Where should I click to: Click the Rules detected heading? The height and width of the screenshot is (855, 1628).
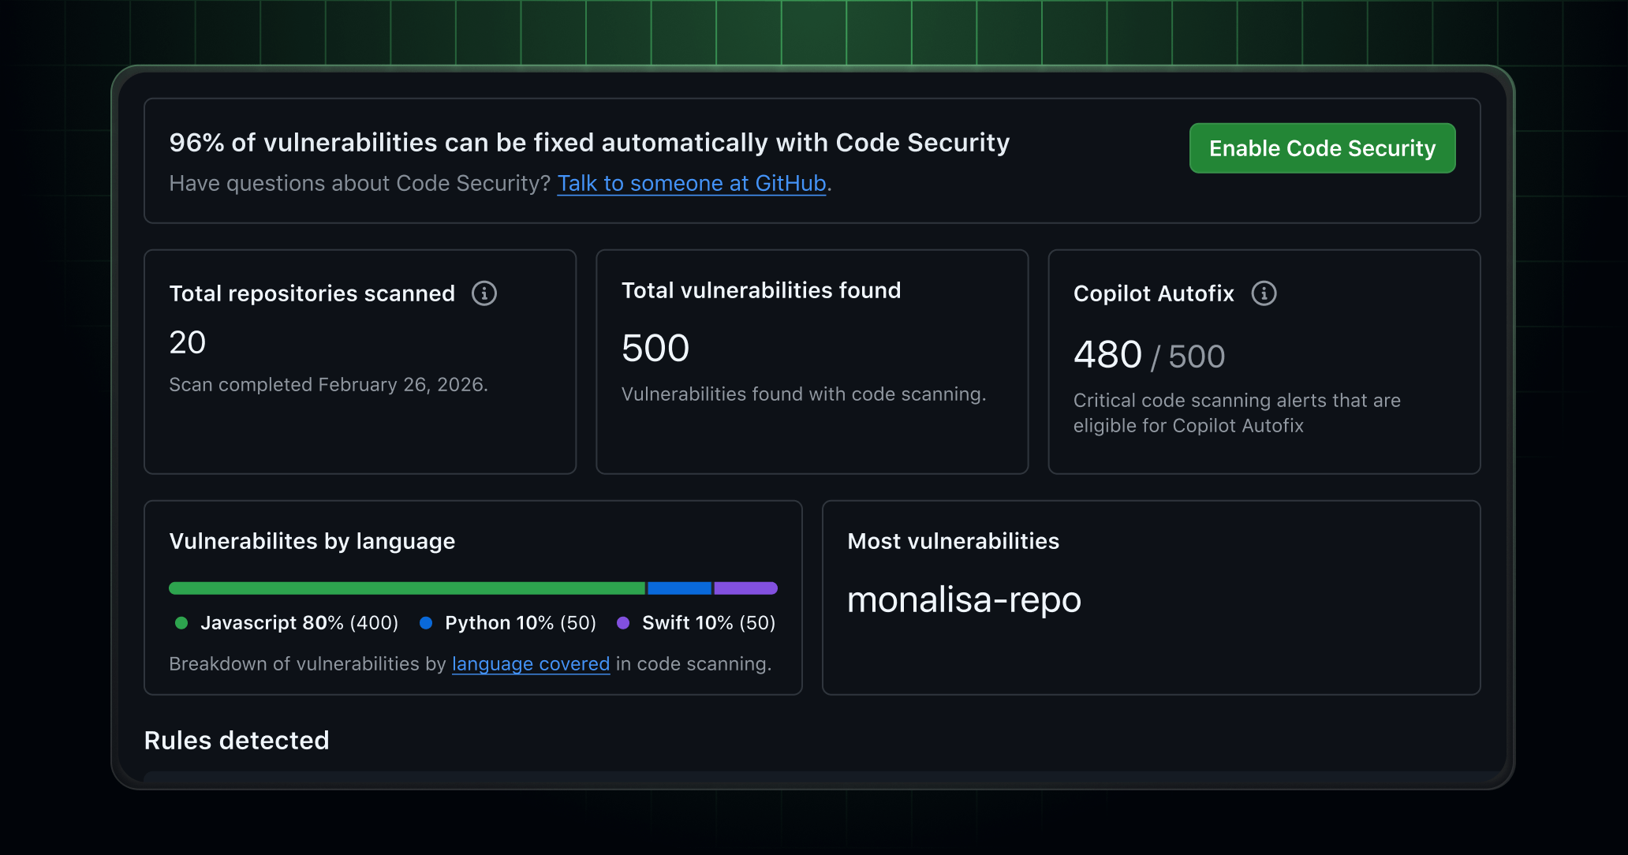coord(237,741)
